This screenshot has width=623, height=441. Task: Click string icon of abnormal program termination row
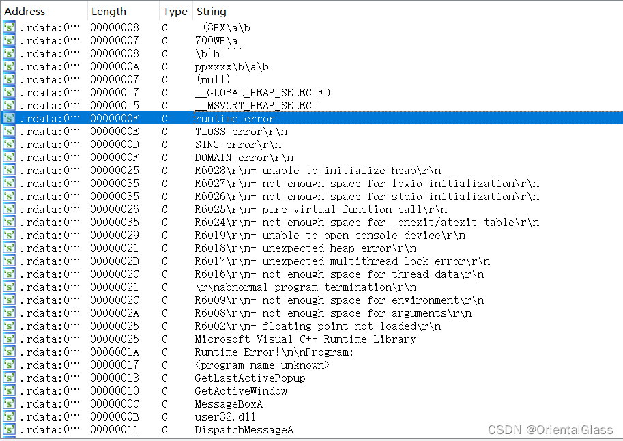click(x=9, y=287)
